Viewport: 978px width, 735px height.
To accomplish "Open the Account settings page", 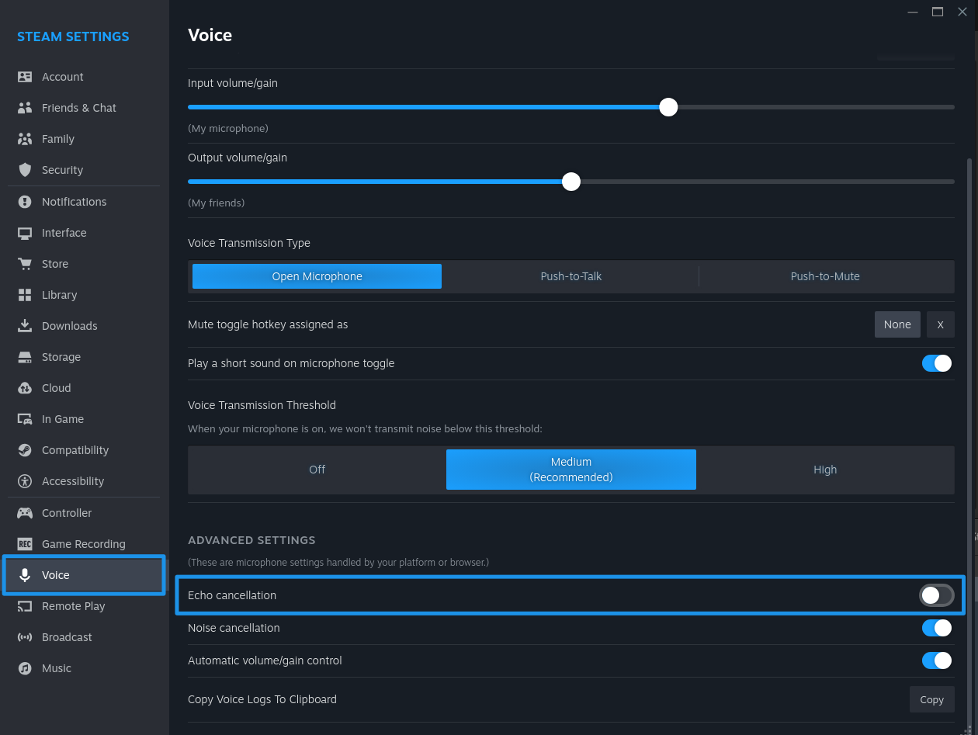I will (x=84, y=77).
